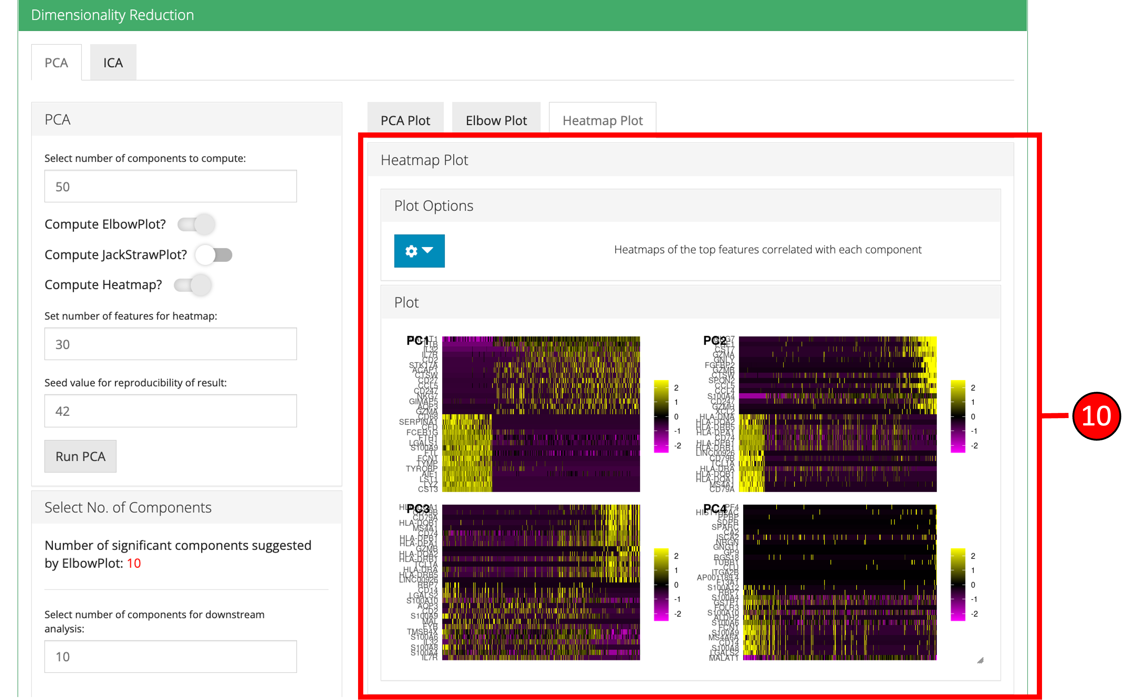Click the PC4 heatmap panel
Screen dimensions: 1132x700
839,582
